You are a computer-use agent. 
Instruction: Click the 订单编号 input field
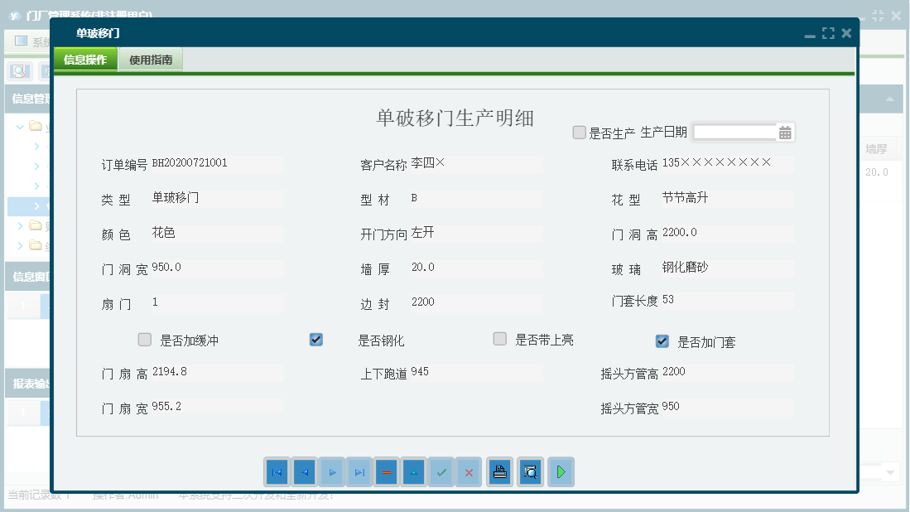[x=215, y=163]
